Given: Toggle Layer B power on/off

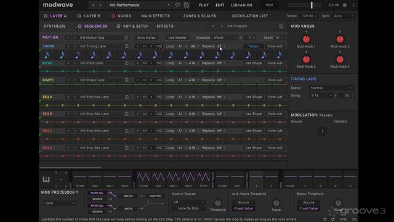Looking at the screenshot, I should tap(79, 16).
